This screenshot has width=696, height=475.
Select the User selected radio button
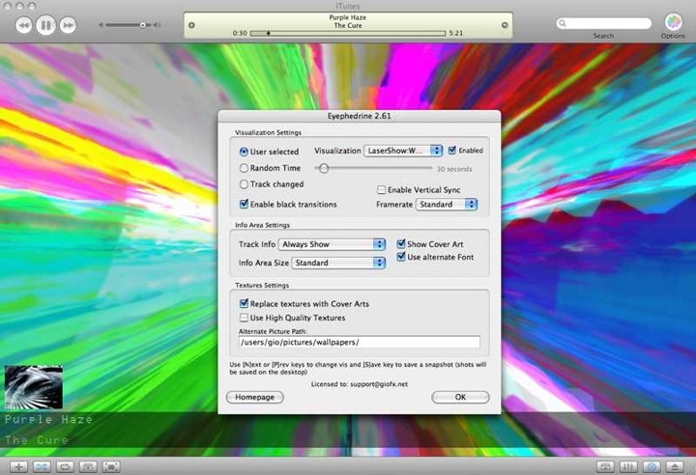(x=244, y=152)
